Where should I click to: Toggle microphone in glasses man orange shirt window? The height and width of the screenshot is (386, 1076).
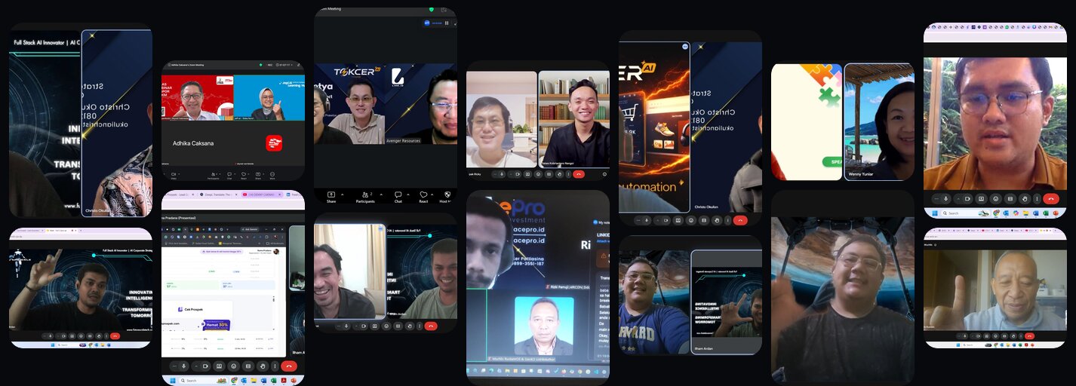point(945,199)
